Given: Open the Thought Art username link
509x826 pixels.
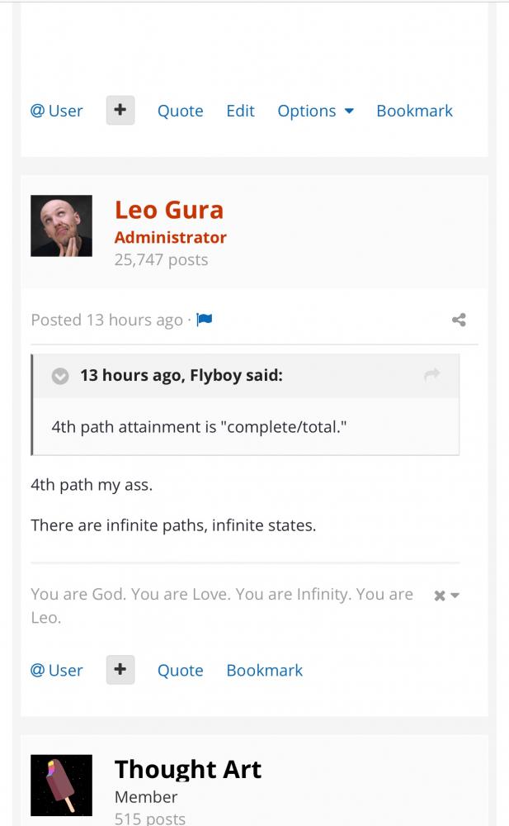Looking at the screenshot, I should coord(187,769).
